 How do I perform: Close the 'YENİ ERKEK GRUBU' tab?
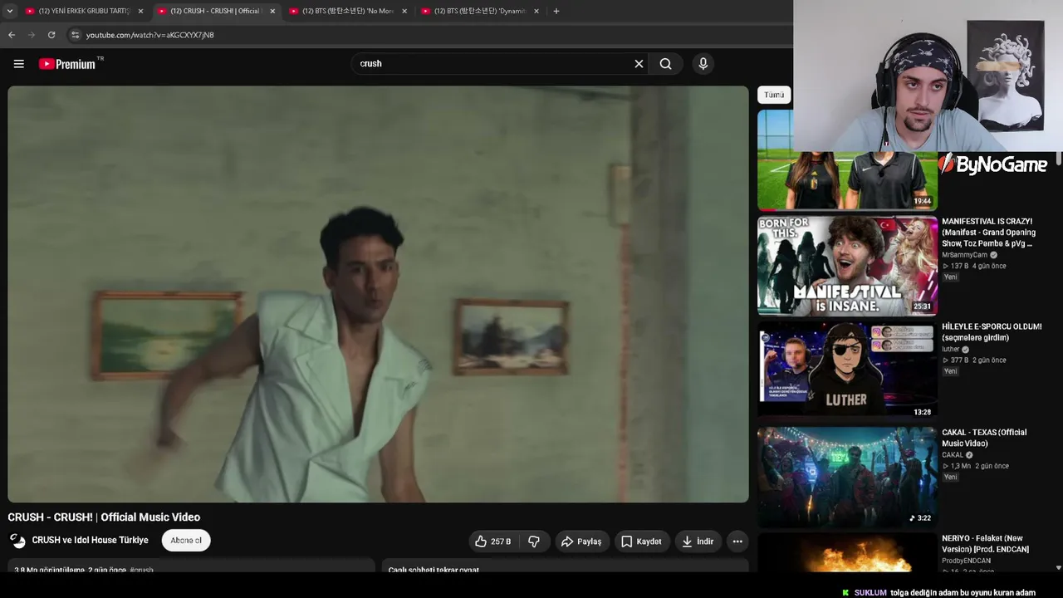(x=140, y=11)
